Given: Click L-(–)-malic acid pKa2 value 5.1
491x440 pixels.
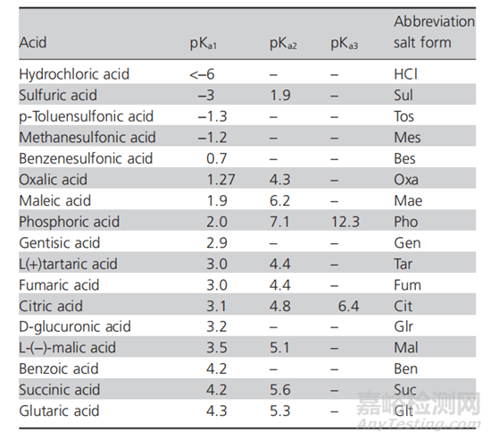Looking at the screenshot, I should tap(280, 348).
